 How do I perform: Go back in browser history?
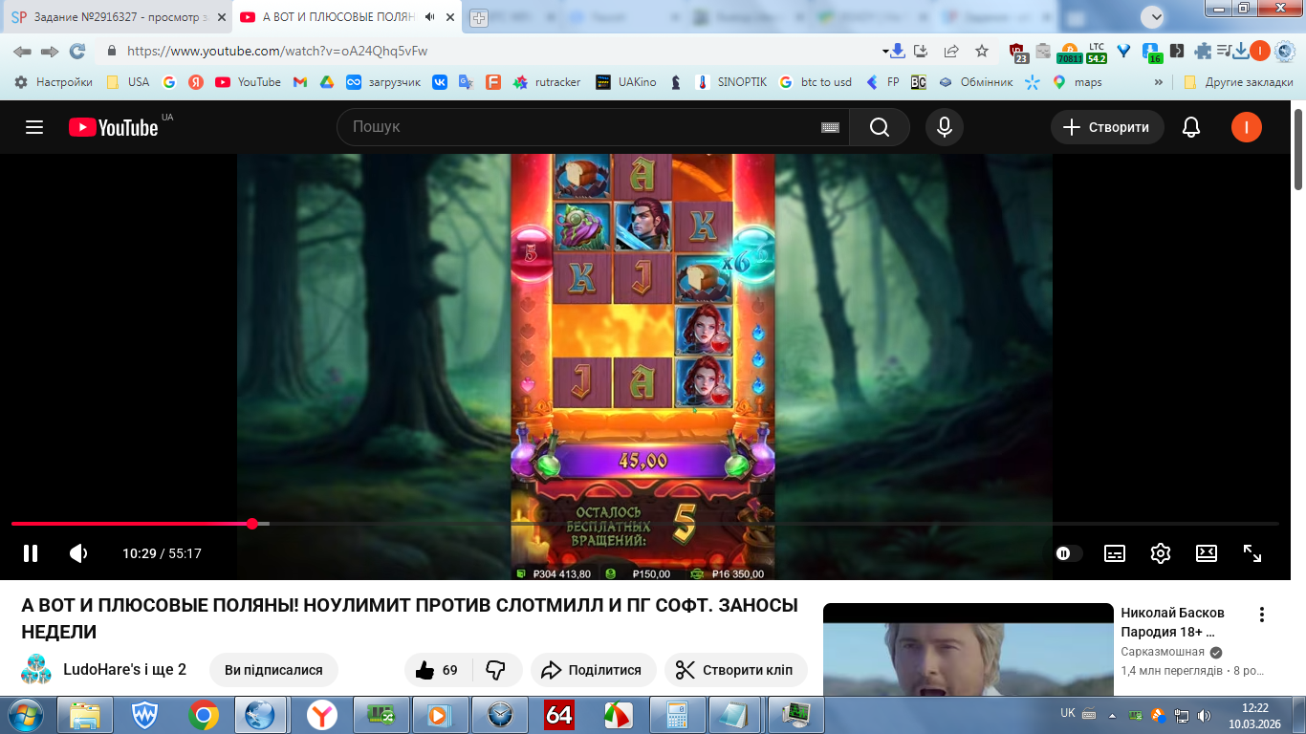click(x=22, y=51)
